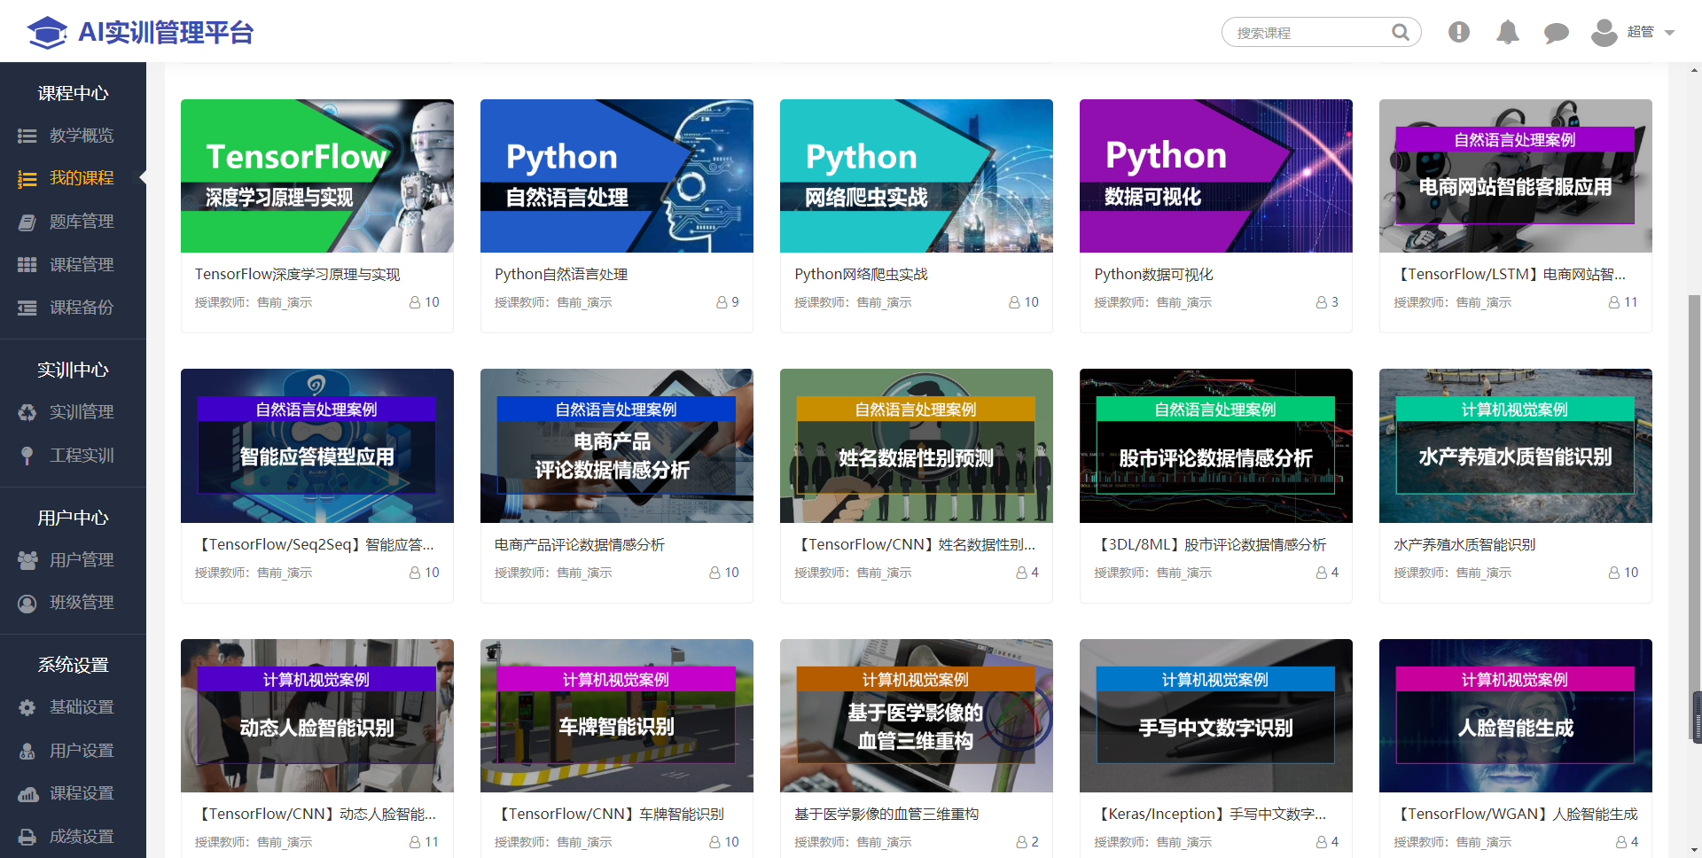
Task: Open 实训管理 menu item
Action: (x=82, y=412)
